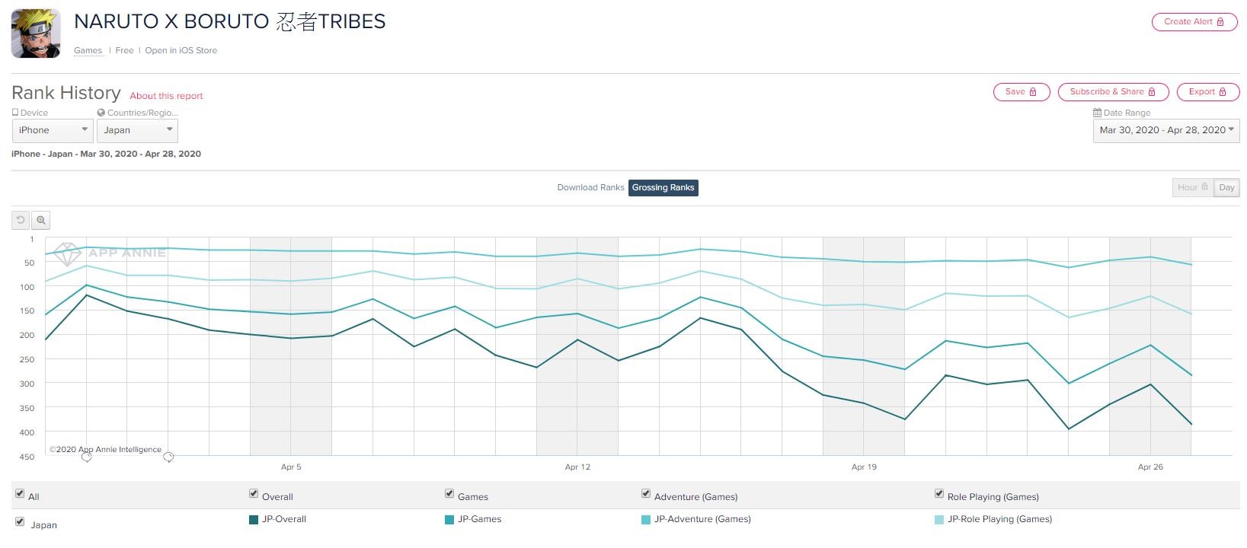Switch to Download Ranks tab
Viewport: 1247px width, 548px height.
click(x=590, y=187)
